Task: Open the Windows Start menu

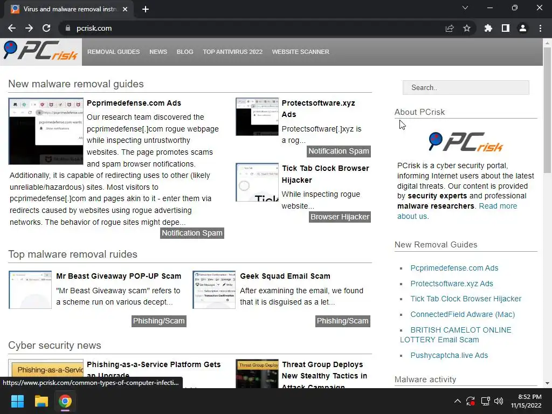Action: click(x=17, y=401)
